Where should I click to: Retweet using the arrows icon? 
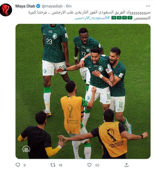click(53, 165)
